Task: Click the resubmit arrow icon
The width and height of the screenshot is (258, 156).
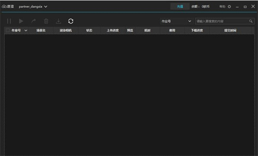Action: (34, 21)
